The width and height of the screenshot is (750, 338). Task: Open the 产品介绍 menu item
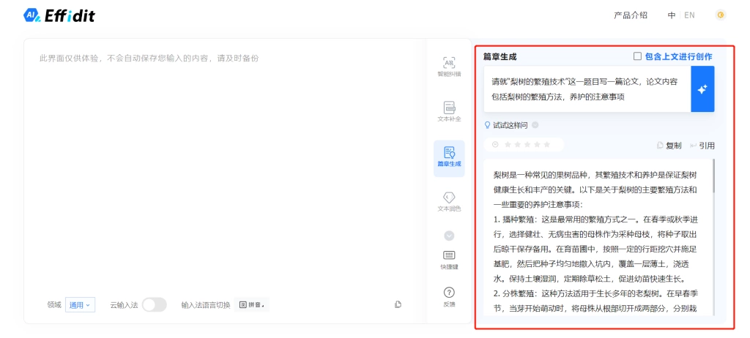(x=631, y=15)
